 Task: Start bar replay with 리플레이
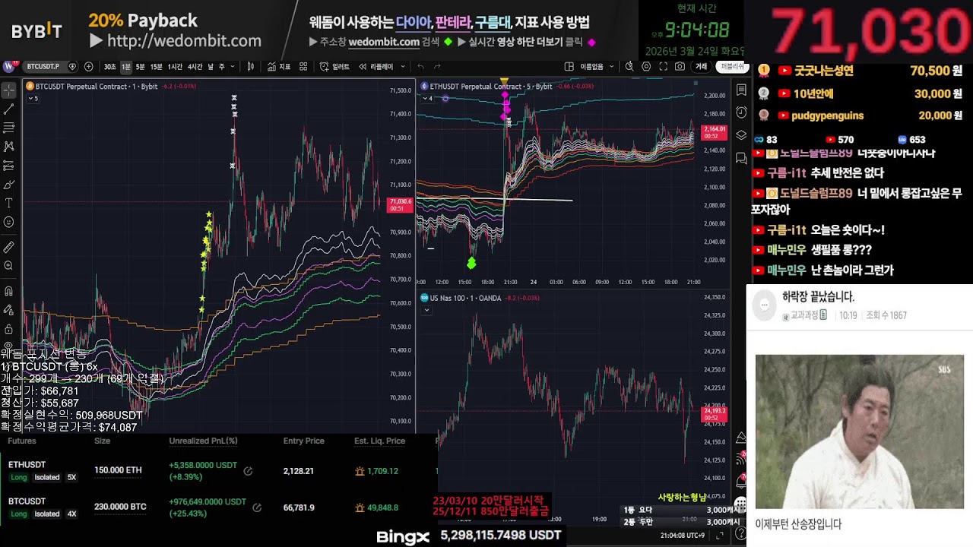(376, 66)
